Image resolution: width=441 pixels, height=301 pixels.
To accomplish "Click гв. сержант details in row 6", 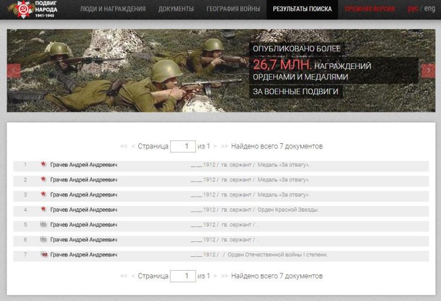I will coord(236,240).
